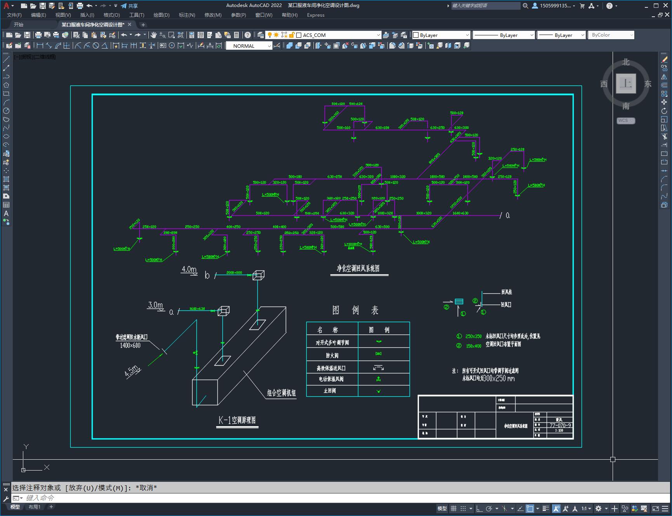Click the QuickCalc calculator icon
The height and width of the screenshot is (516, 672).
tap(236, 35)
